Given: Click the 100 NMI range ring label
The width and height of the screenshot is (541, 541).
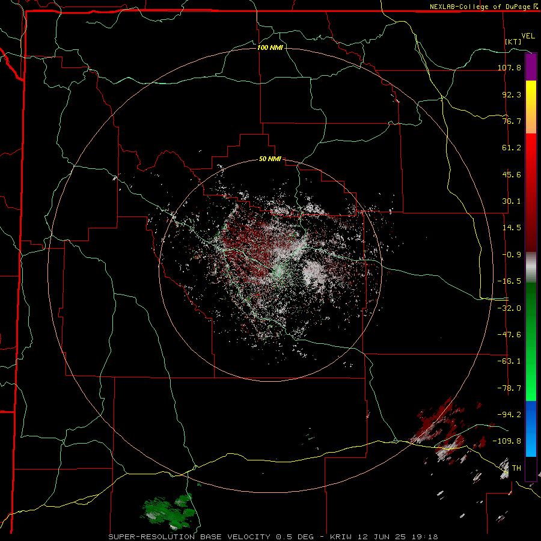Looking at the screenshot, I should click(x=270, y=47).
